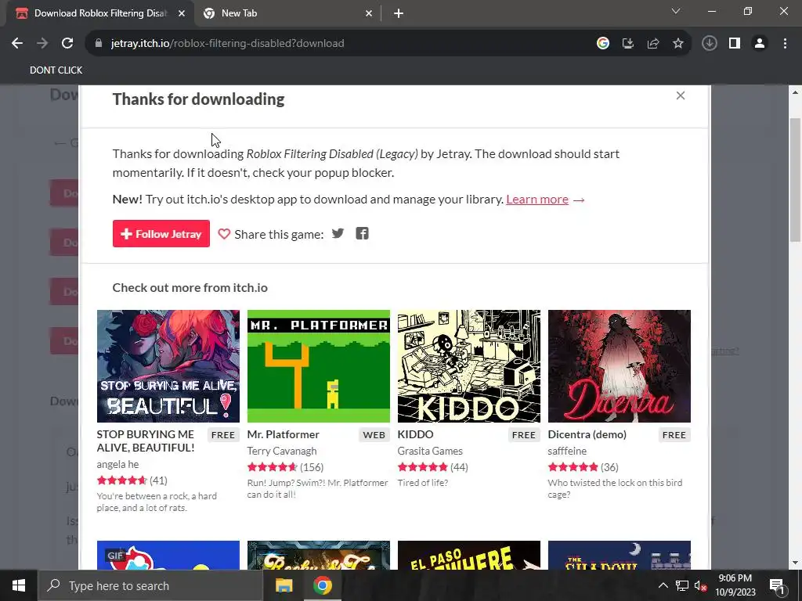Share this game on Twitter
This screenshot has height=601, width=802.
pos(338,233)
